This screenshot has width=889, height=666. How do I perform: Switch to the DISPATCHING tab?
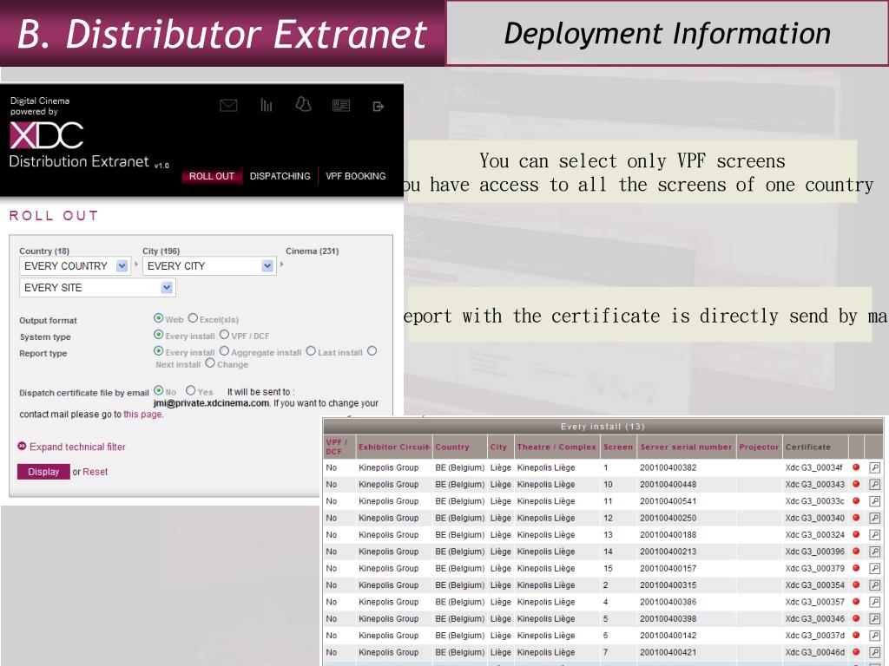(x=280, y=176)
